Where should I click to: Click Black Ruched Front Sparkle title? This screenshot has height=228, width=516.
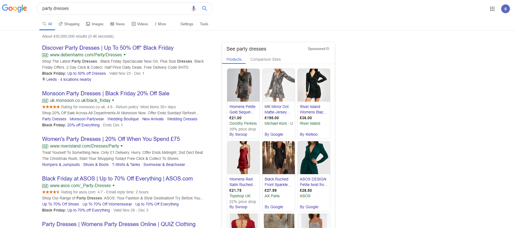coord(278,182)
